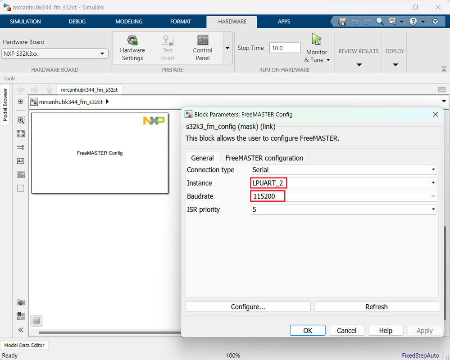Image resolution: width=450 pixels, height=360 pixels.
Task: Open the search magnifier in the toolstrip
Action: pyautogui.click(x=380, y=22)
